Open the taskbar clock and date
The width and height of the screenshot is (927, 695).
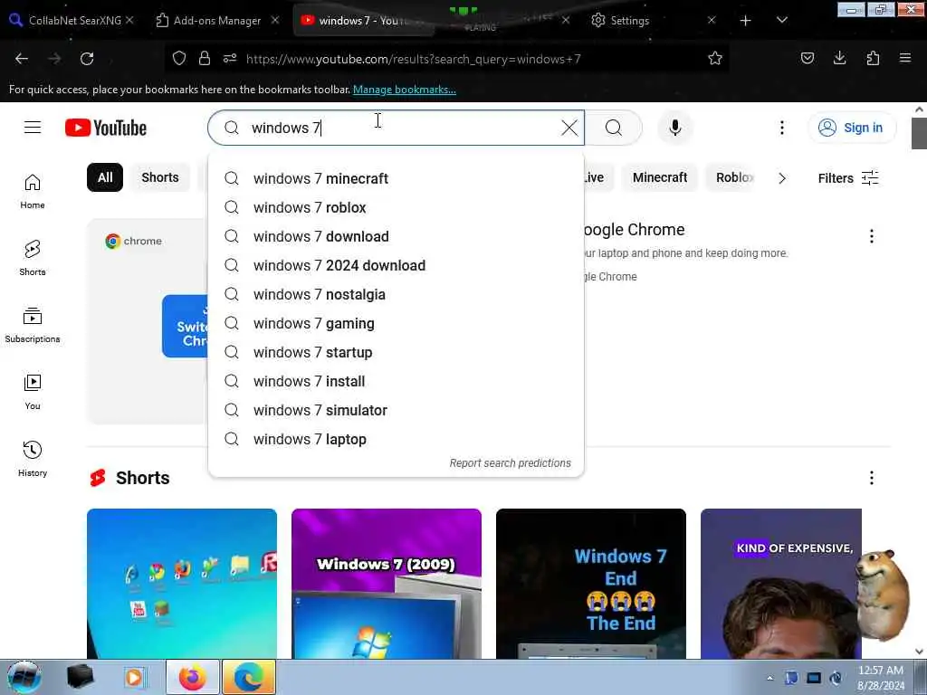881,678
